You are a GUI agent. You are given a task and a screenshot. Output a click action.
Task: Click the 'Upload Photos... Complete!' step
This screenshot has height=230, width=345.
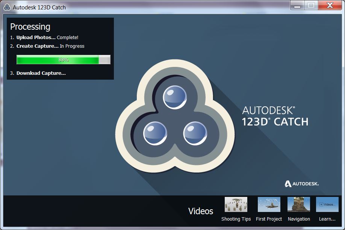pyautogui.click(x=44, y=38)
